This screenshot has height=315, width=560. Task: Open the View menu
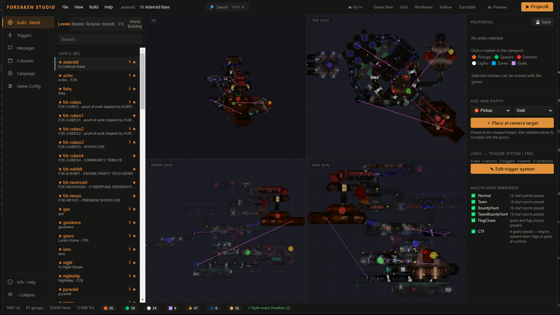pos(79,7)
